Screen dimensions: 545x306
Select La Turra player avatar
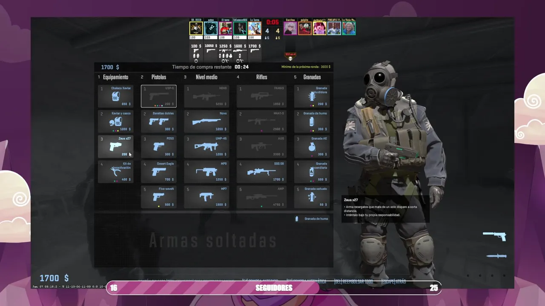tap(255, 28)
